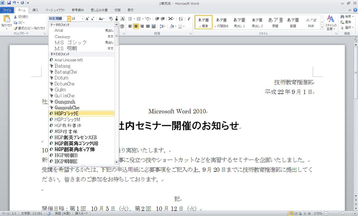Viewport: 358px width, 216px height.
Task: Click the Shrink Font icon
Action: tap(92, 19)
